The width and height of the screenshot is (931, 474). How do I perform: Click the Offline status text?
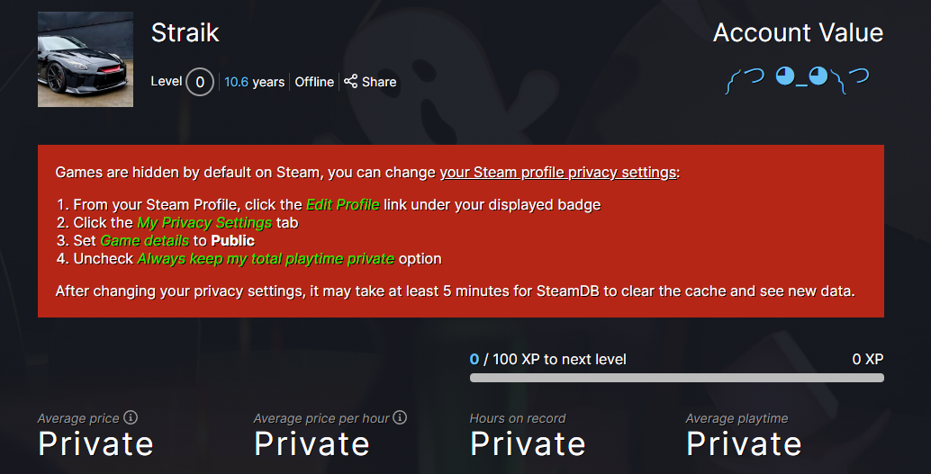tap(314, 82)
